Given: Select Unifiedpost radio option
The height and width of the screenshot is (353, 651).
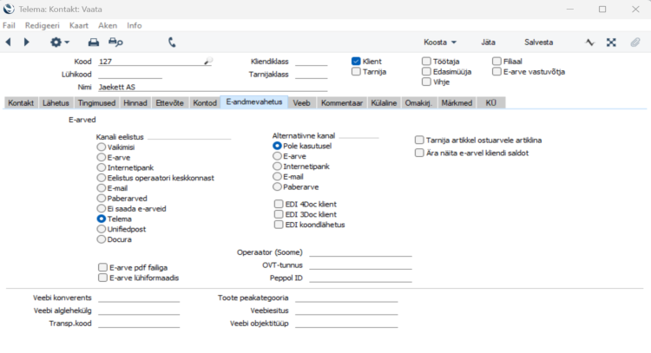Looking at the screenshot, I should pos(101,229).
